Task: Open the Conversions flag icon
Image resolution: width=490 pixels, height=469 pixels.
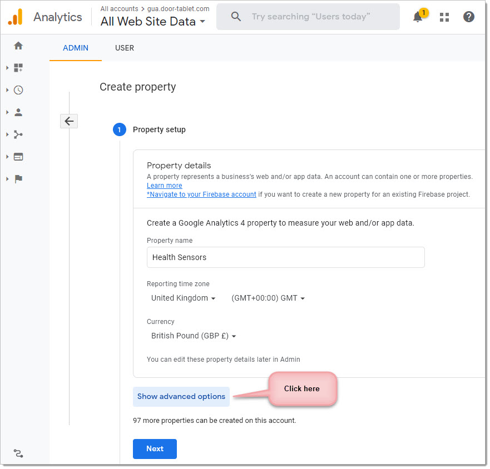Action: pos(18,179)
